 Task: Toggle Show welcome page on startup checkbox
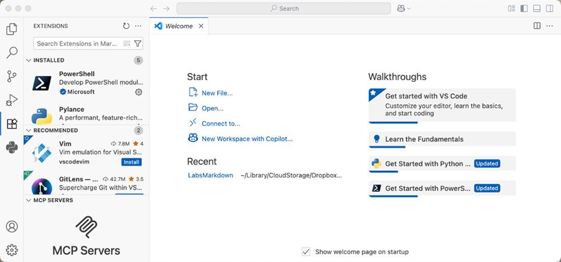(x=306, y=252)
